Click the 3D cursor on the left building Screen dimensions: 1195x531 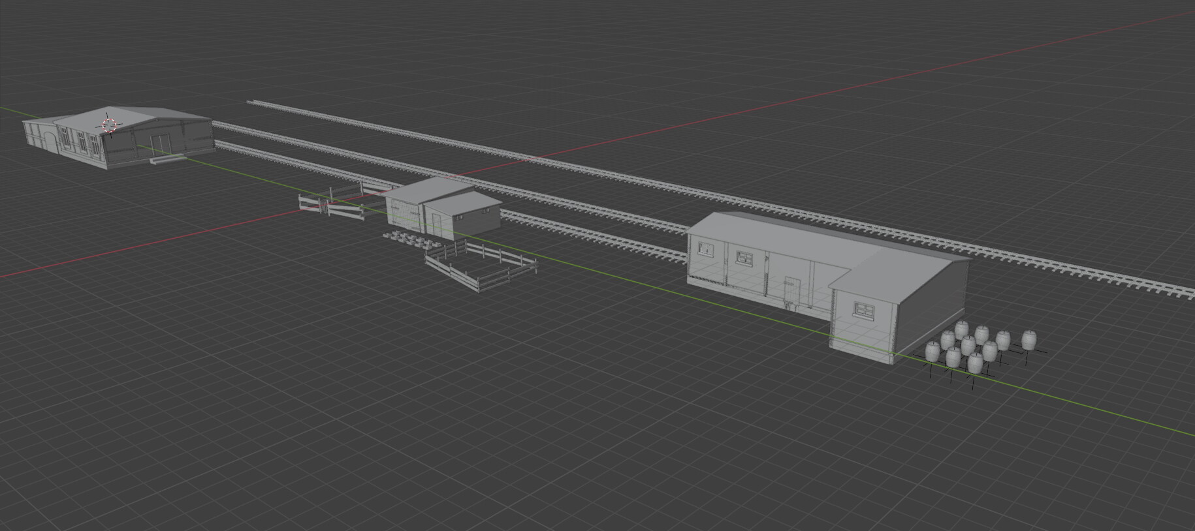tap(109, 125)
